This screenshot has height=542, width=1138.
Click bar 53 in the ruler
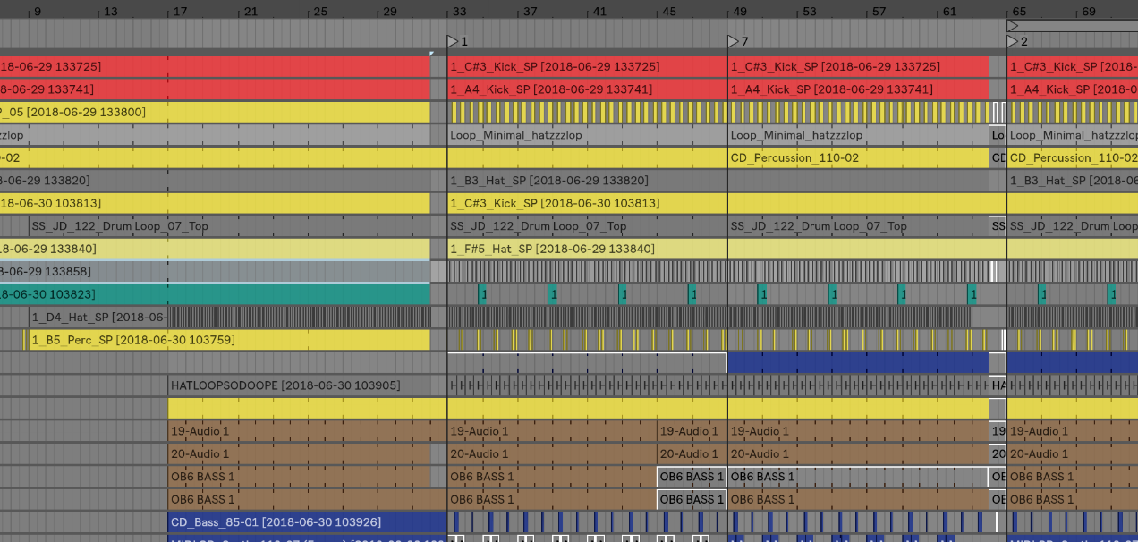coord(809,12)
